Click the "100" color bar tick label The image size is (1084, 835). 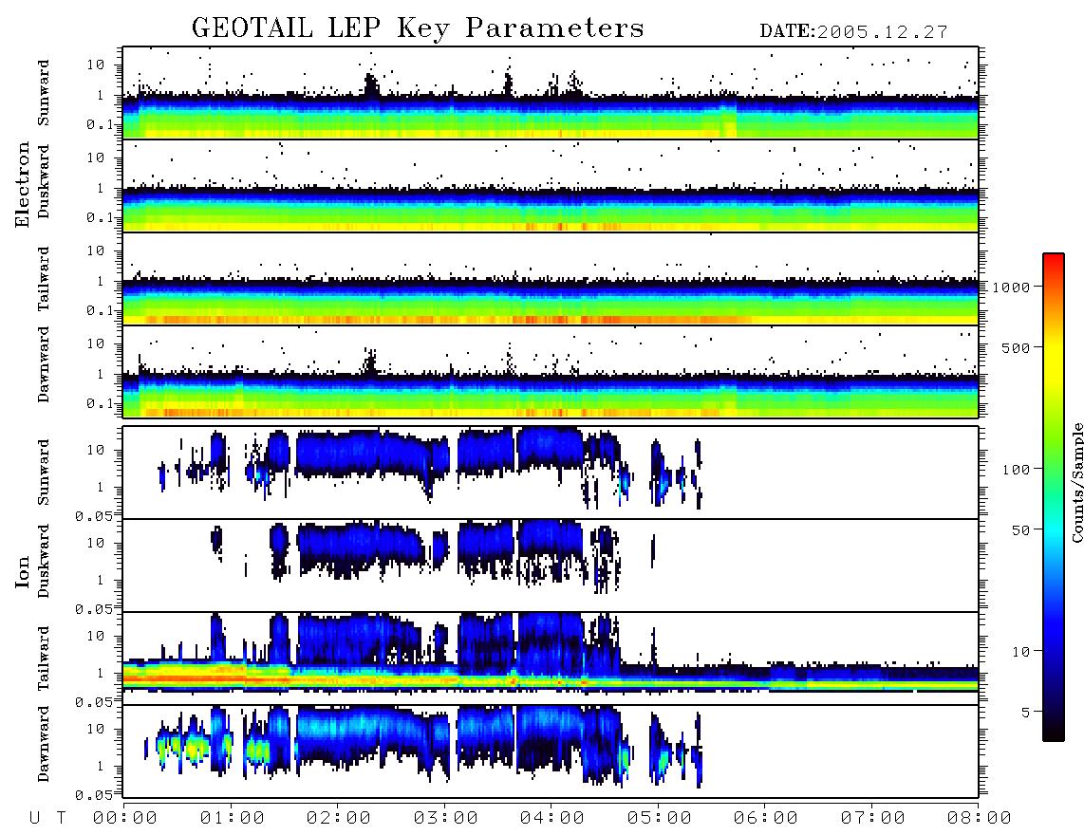[1017, 470]
